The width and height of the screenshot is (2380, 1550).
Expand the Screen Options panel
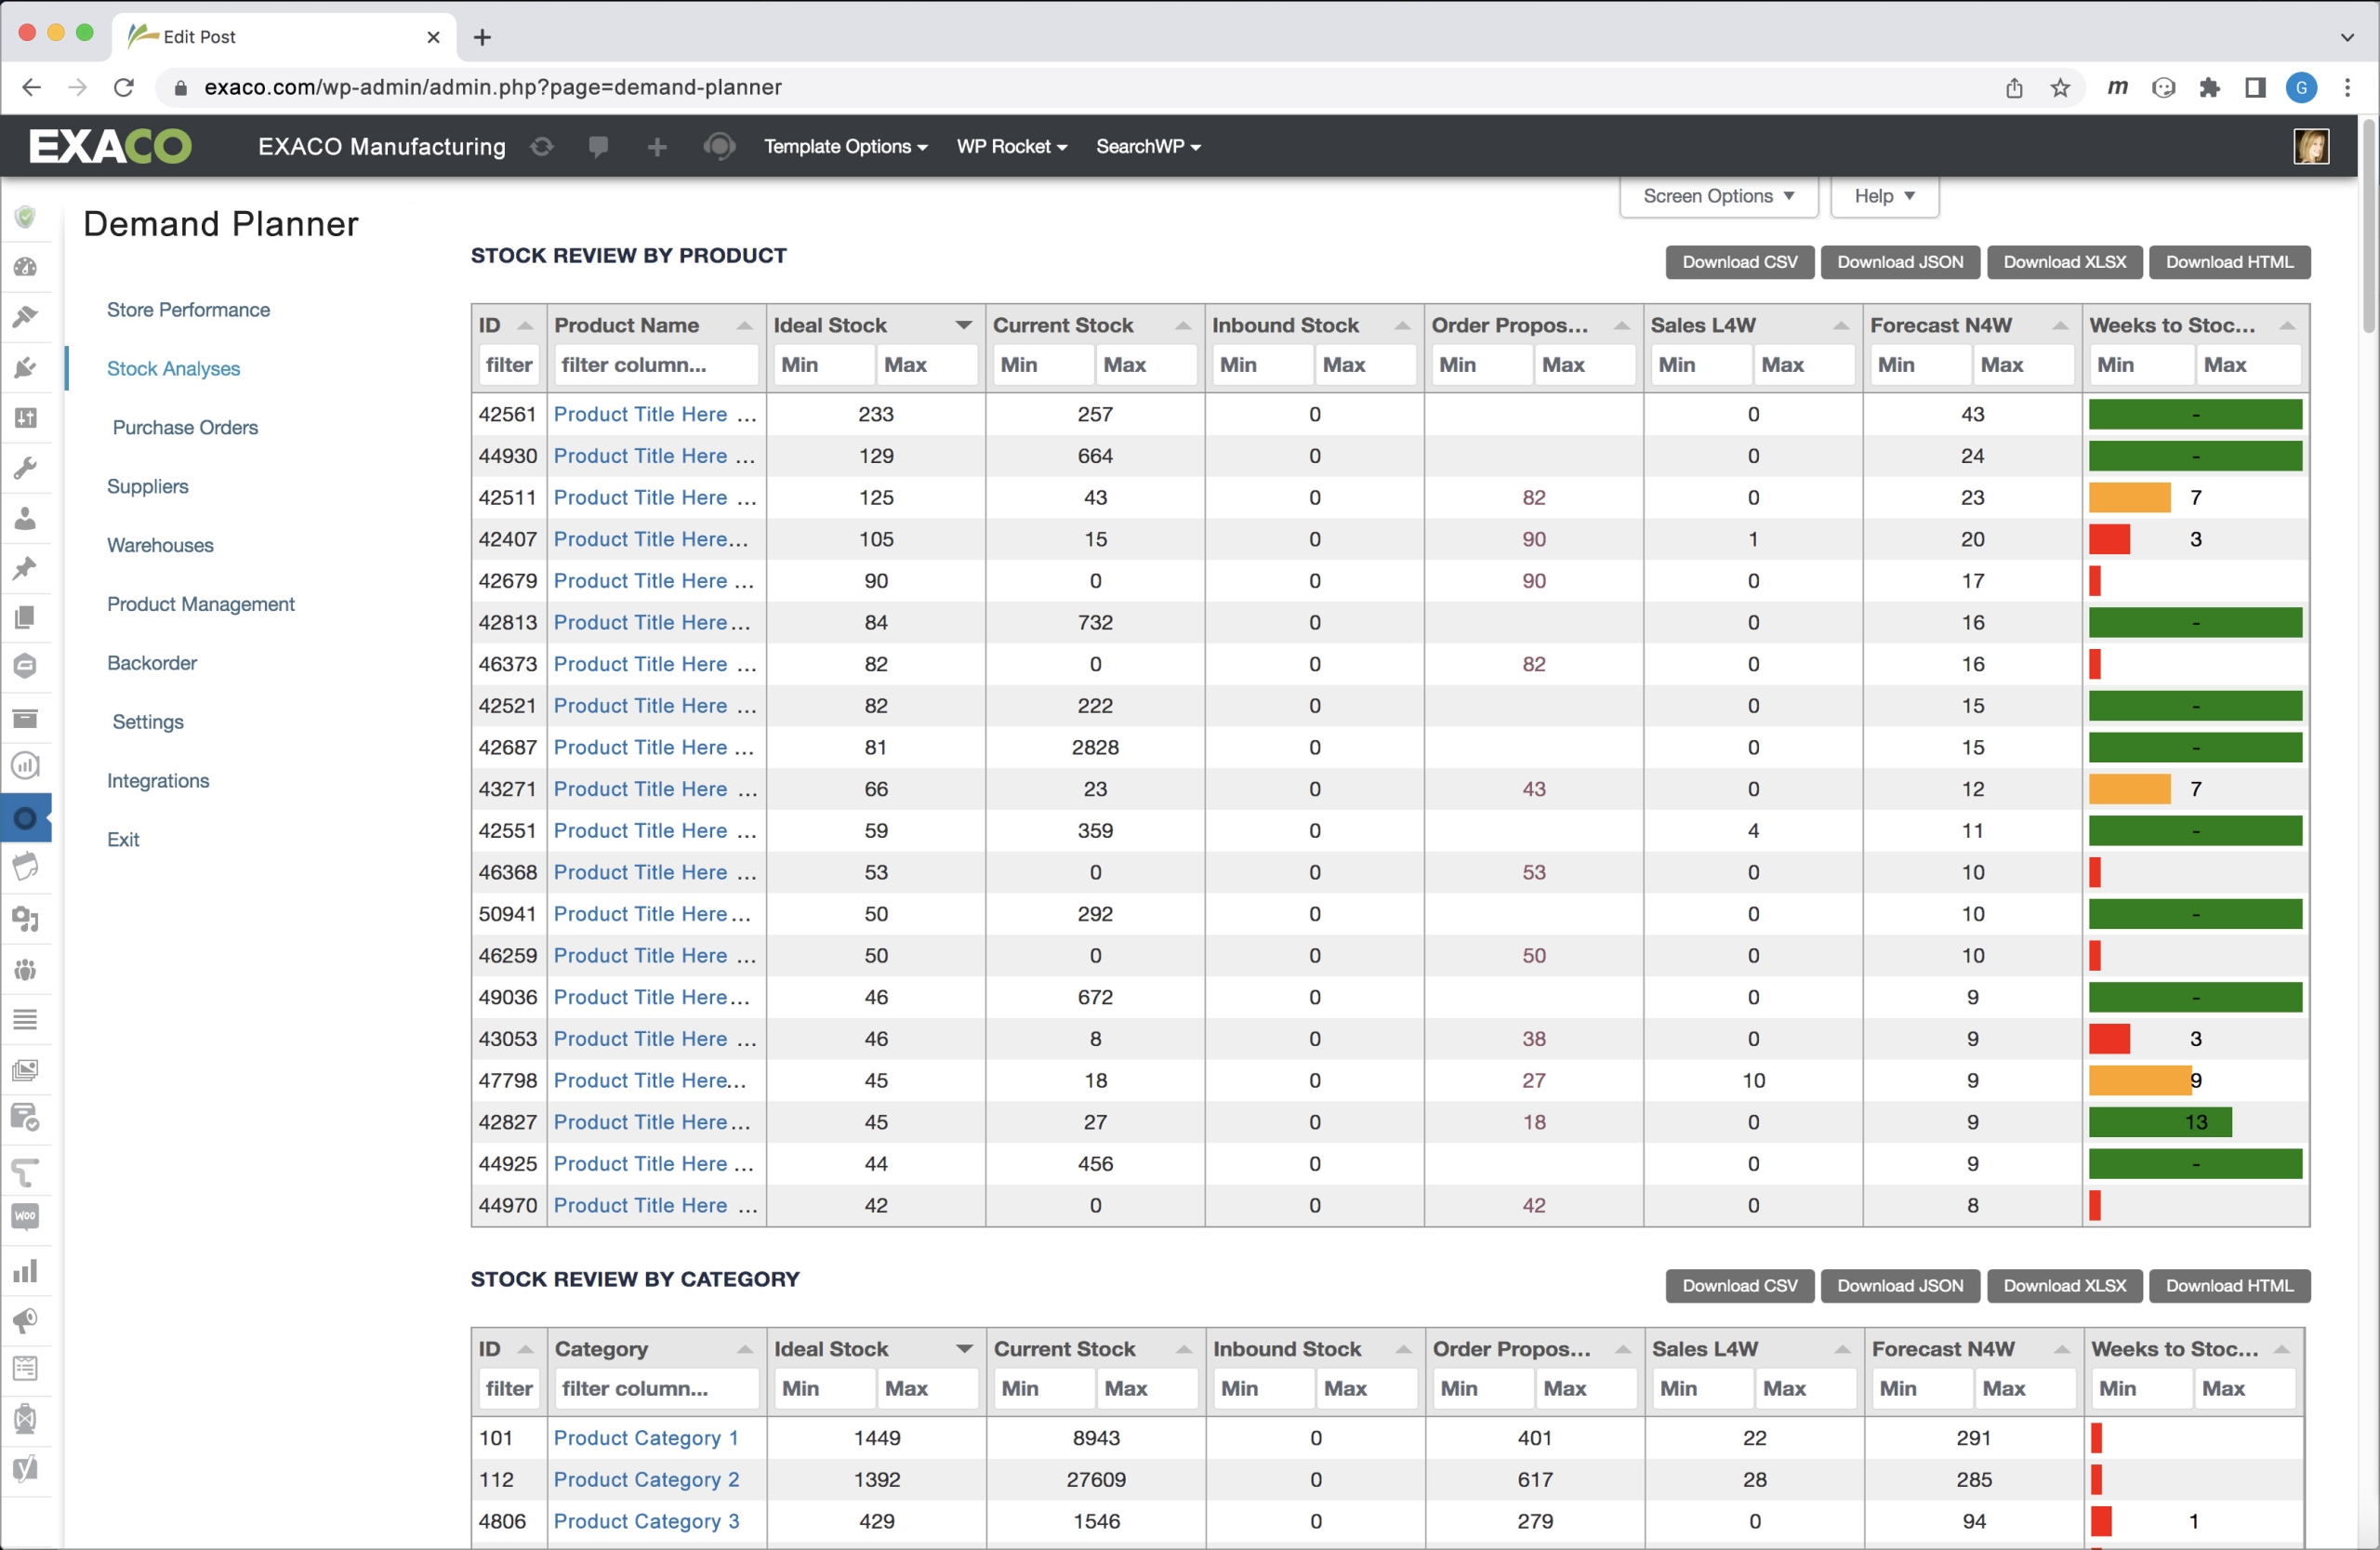point(1717,196)
